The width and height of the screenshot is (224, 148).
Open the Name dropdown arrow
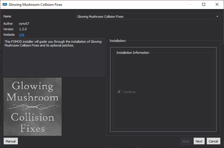click(217, 17)
